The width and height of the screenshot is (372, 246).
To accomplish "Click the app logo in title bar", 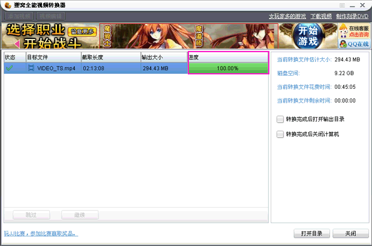I will click(8, 5).
